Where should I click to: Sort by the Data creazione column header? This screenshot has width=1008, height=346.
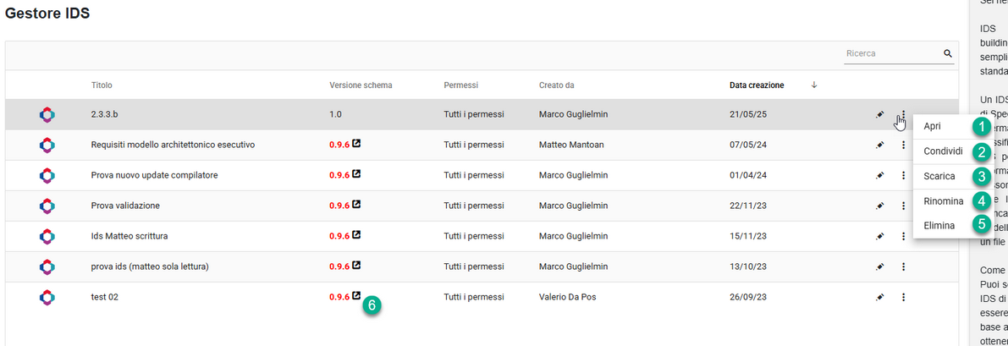[x=757, y=85]
